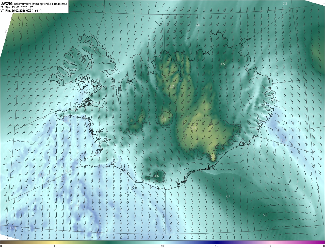The width and height of the screenshot is (325, 248).
Task: Select the 3.1 value on the glacier
Action: [164, 119]
